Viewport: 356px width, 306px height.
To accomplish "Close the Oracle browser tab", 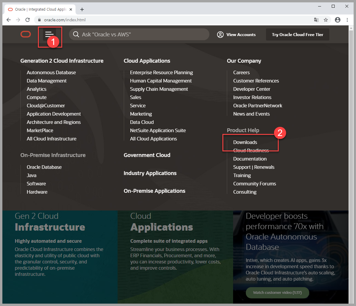I will [x=70, y=9].
